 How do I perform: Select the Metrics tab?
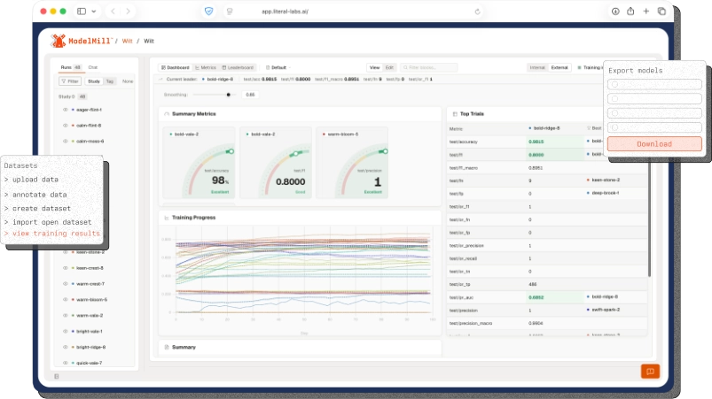[206, 67]
